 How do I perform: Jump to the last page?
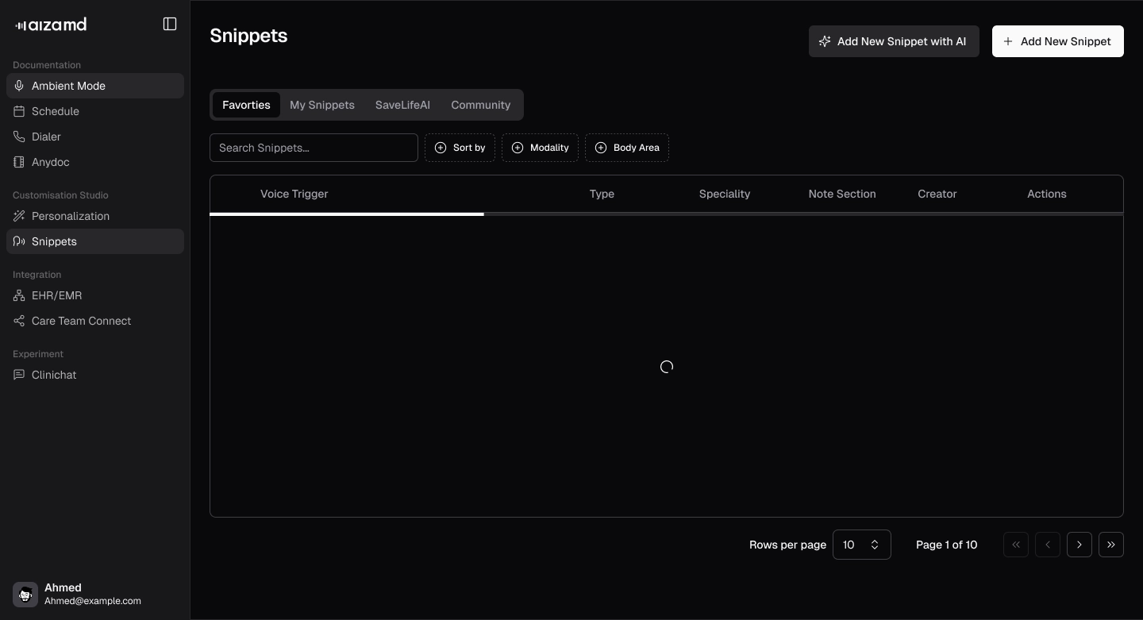pyautogui.click(x=1111, y=545)
